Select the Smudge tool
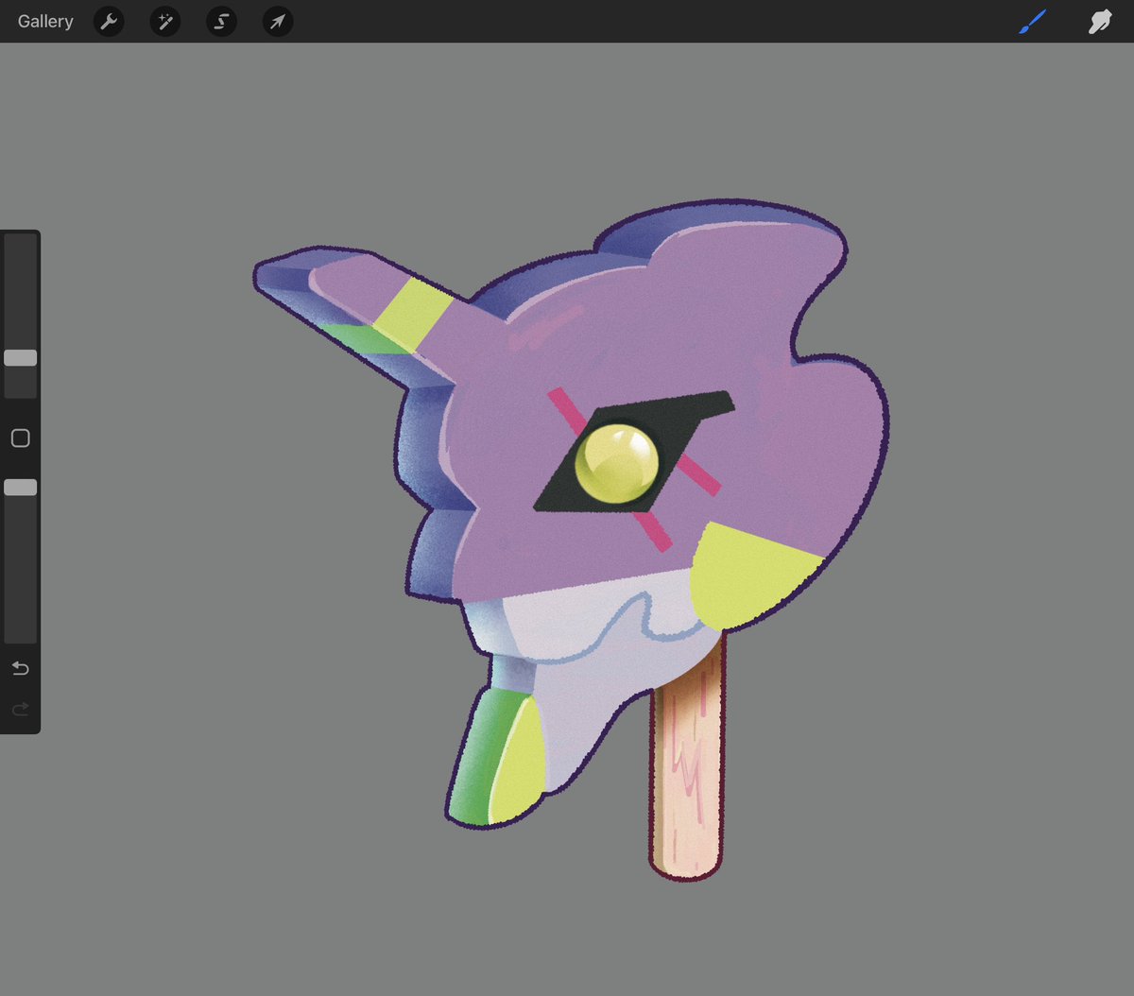Image resolution: width=1134 pixels, height=996 pixels. 1100,21
